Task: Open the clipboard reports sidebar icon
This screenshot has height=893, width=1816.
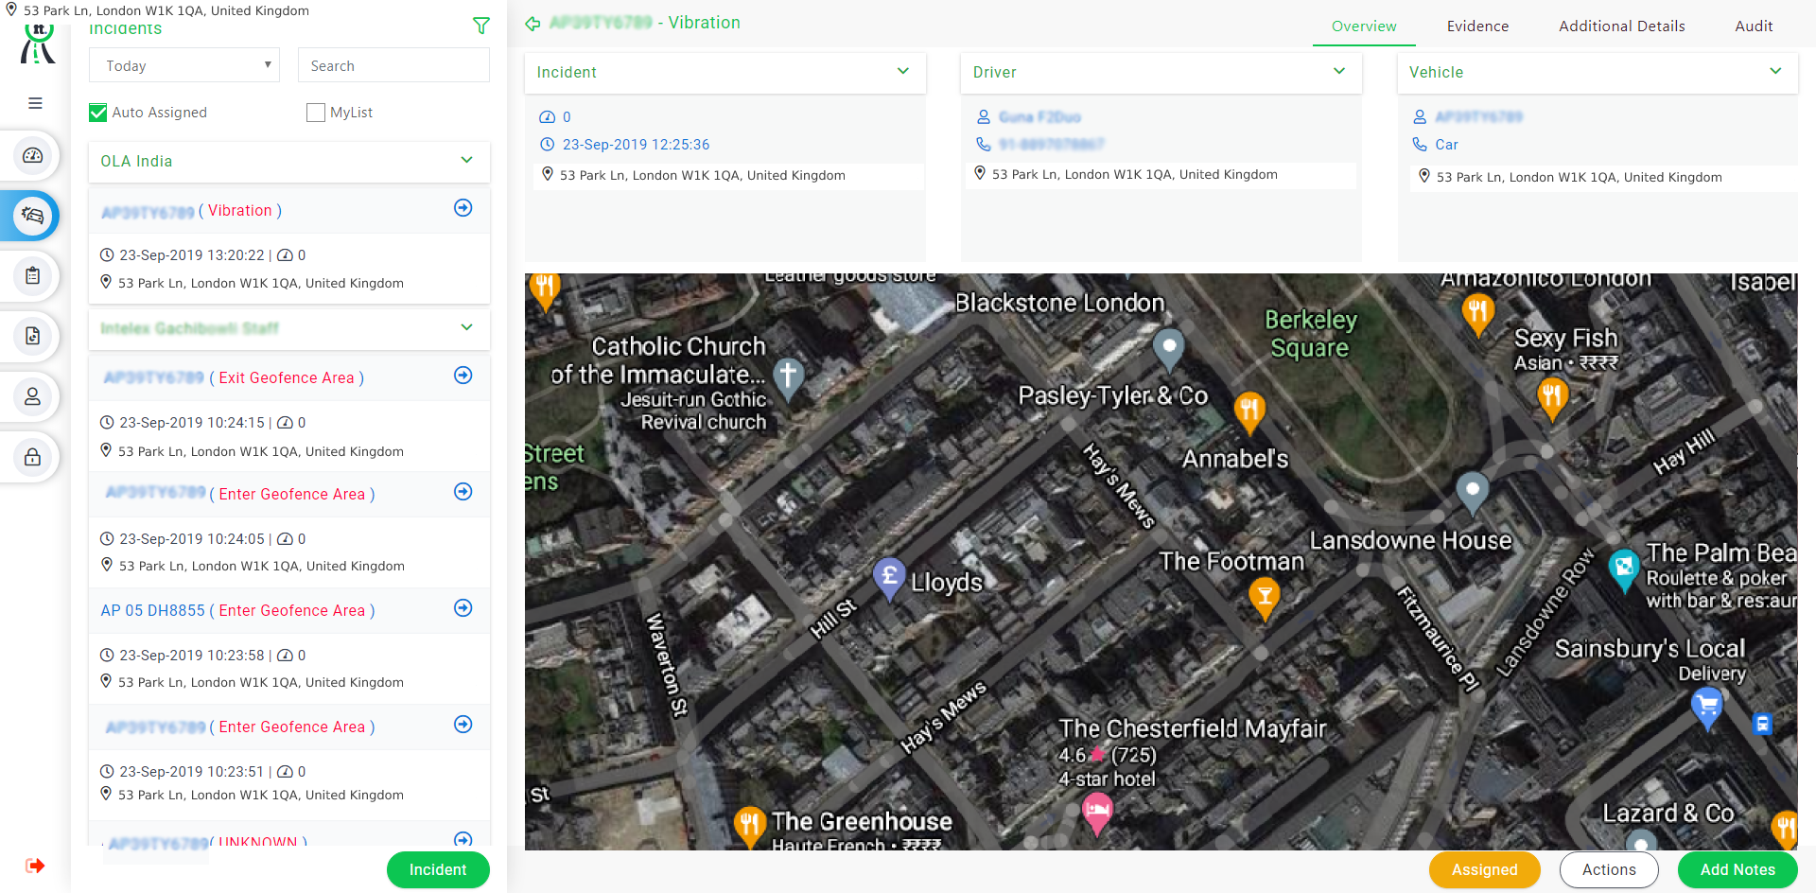Action: tap(33, 276)
